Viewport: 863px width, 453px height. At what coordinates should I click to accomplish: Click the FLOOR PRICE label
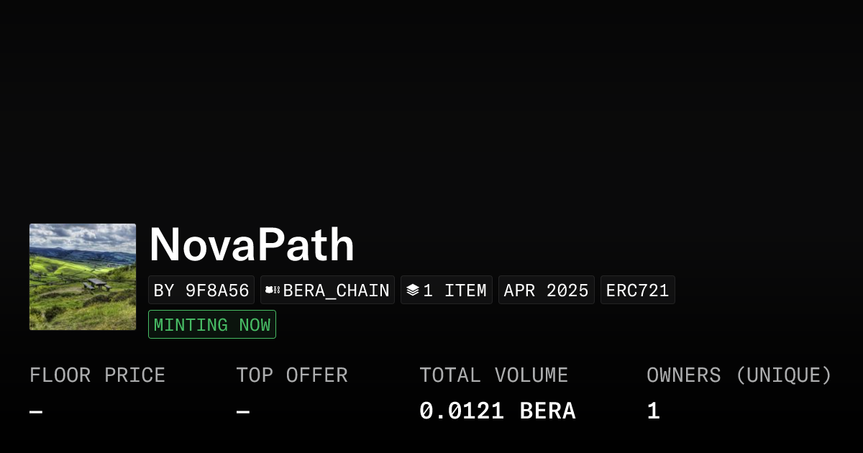tap(97, 375)
